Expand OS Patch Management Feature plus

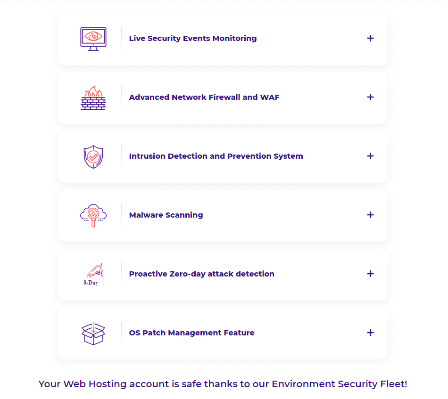coord(370,333)
